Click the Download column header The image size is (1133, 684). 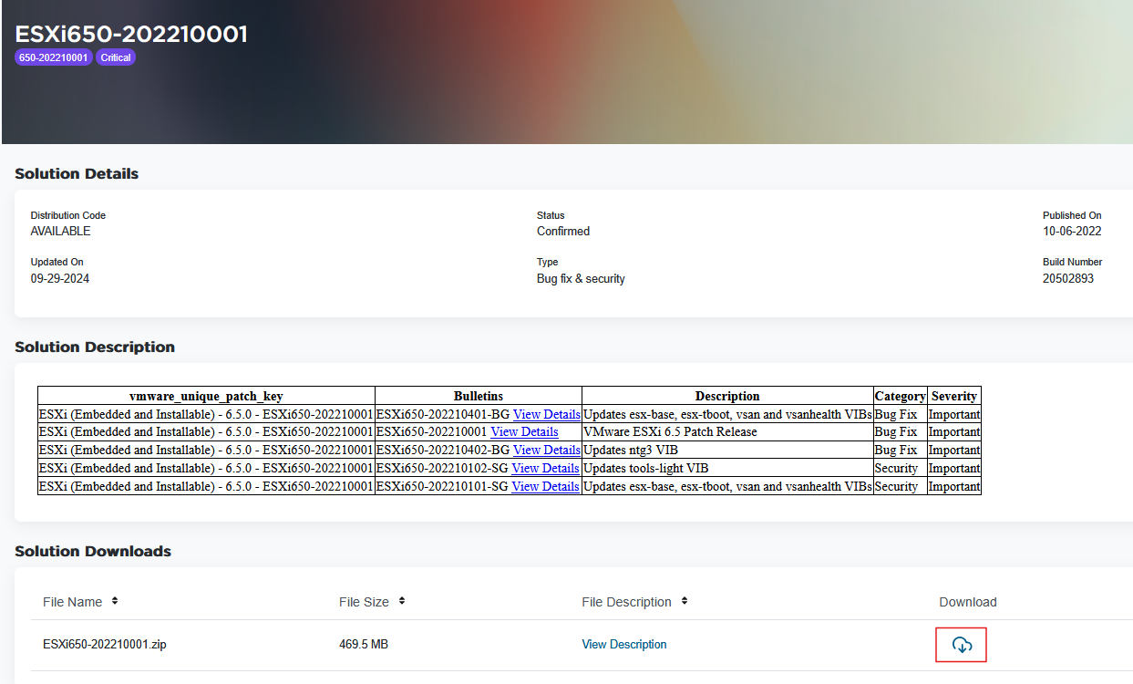point(968,602)
